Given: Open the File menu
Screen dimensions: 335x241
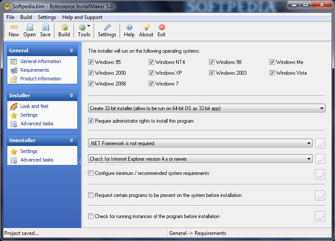Looking at the screenshot, I should tap(10, 17).
